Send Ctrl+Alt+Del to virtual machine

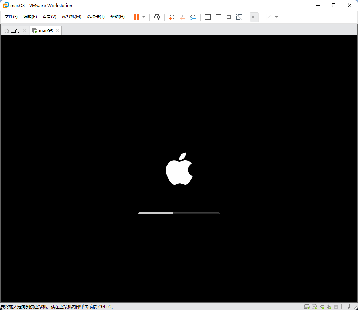pyautogui.click(x=157, y=17)
